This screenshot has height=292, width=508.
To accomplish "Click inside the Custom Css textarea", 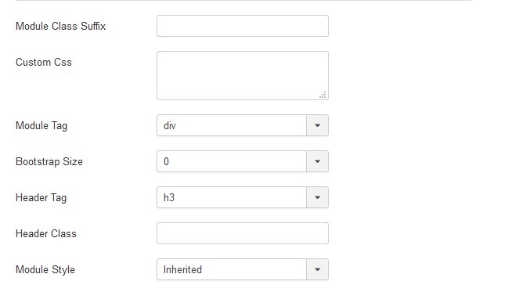I will 243,75.
